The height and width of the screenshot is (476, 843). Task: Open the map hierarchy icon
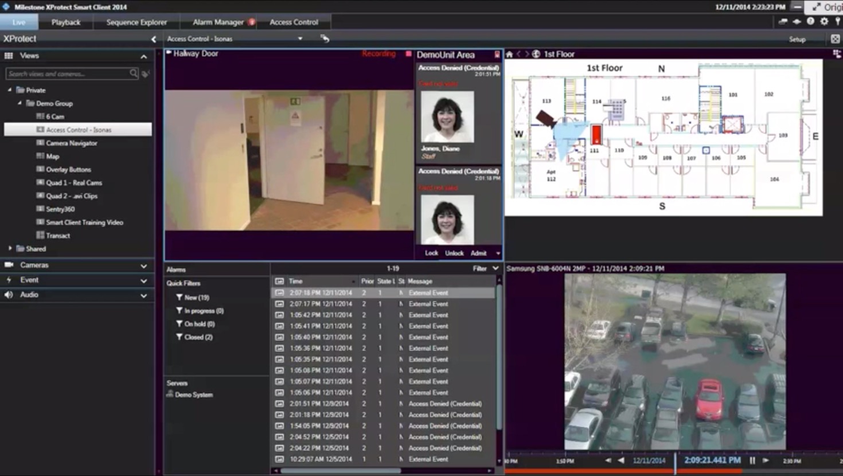[837, 54]
